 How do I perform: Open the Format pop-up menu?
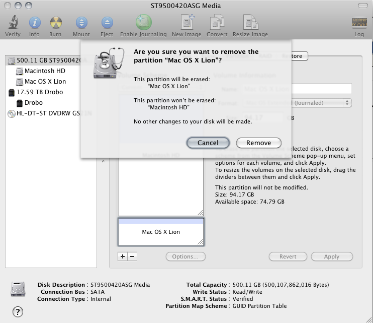coord(297,103)
